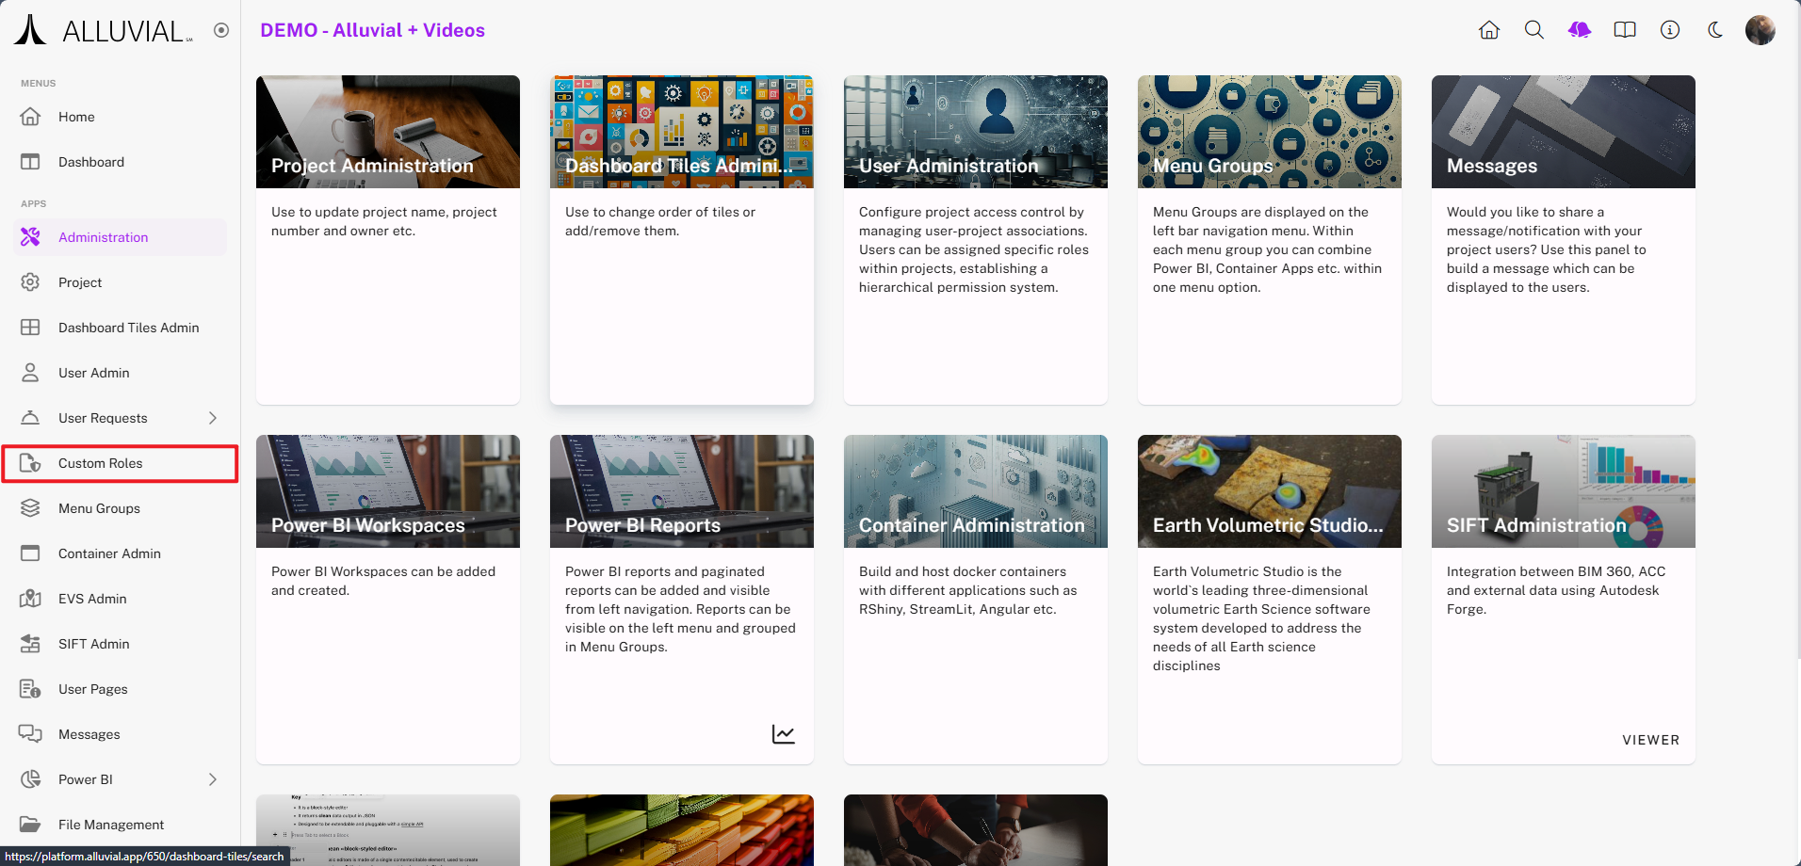Open the user avatar profile menu

(x=1760, y=30)
